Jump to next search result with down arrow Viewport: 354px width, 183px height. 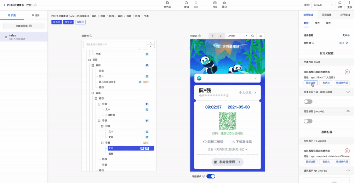point(150,46)
